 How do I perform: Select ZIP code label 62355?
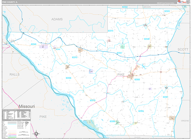click(x=141, y=111)
